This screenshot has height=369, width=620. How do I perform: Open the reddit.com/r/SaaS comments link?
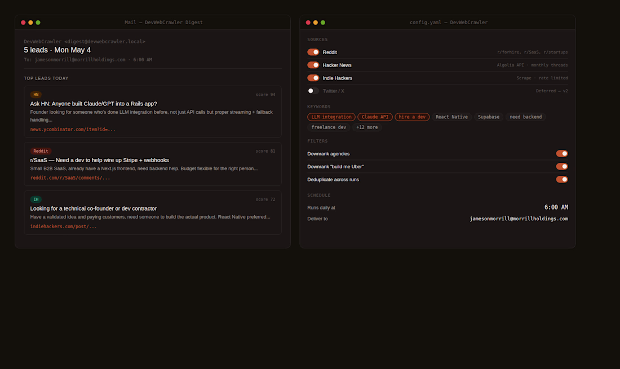click(x=70, y=178)
